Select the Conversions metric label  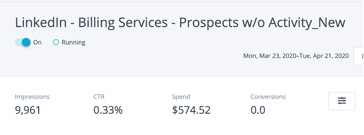tap(268, 97)
